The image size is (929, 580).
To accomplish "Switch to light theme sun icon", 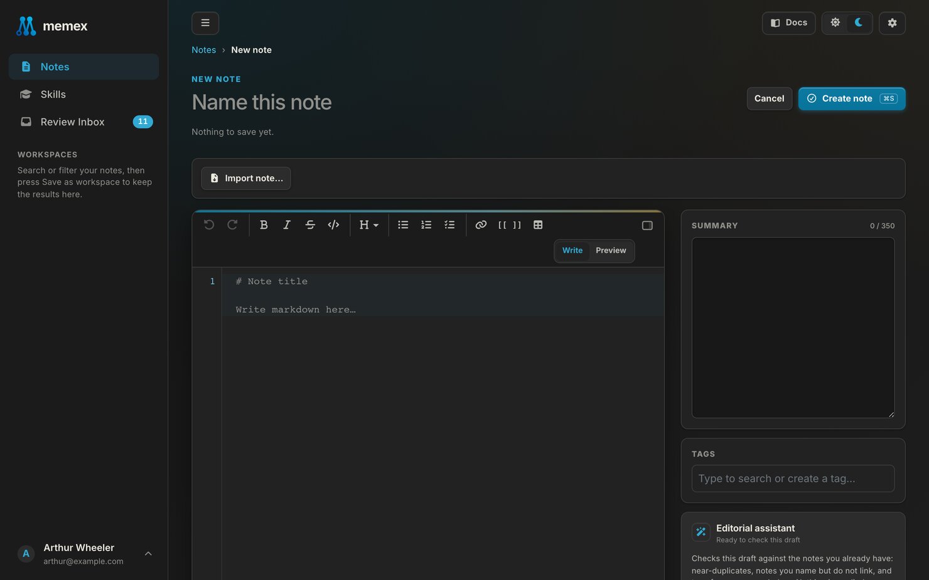I will (x=835, y=23).
